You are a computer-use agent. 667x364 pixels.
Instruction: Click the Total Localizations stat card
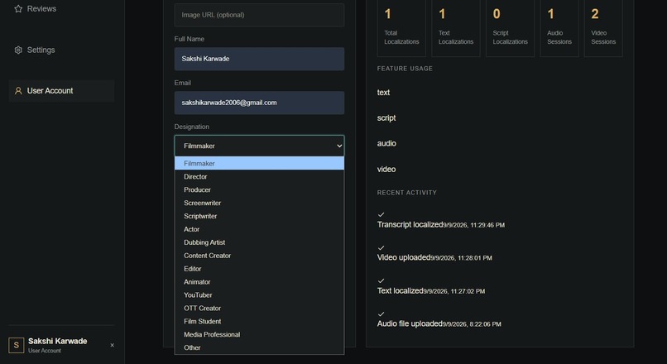(401, 27)
